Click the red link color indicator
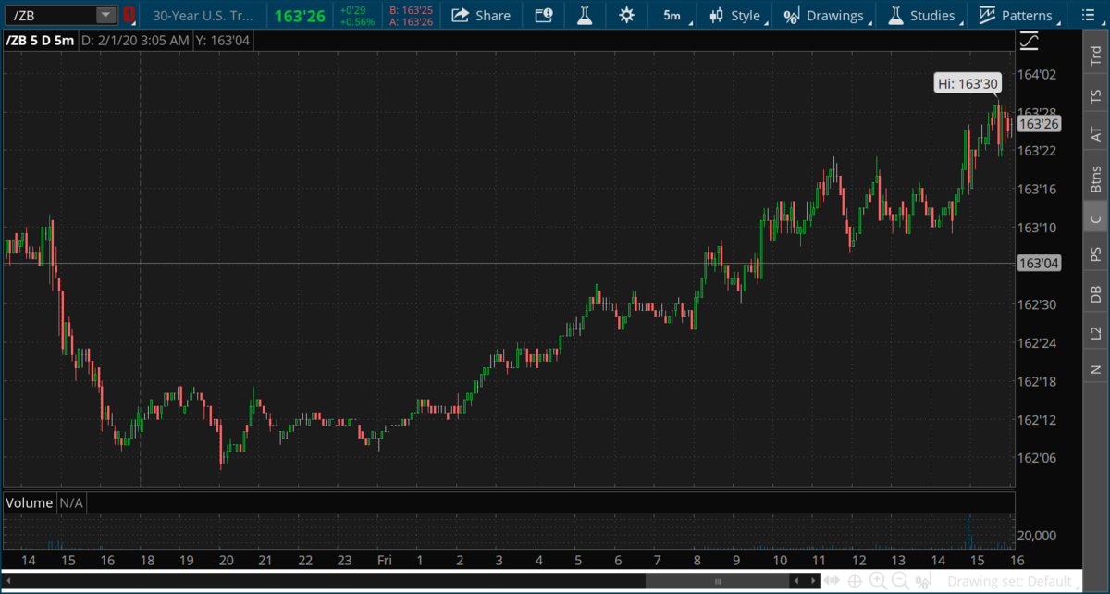The height and width of the screenshot is (594, 1110). coord(129,15)
